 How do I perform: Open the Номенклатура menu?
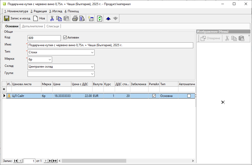pyautogui.click(x=16, y=11)
